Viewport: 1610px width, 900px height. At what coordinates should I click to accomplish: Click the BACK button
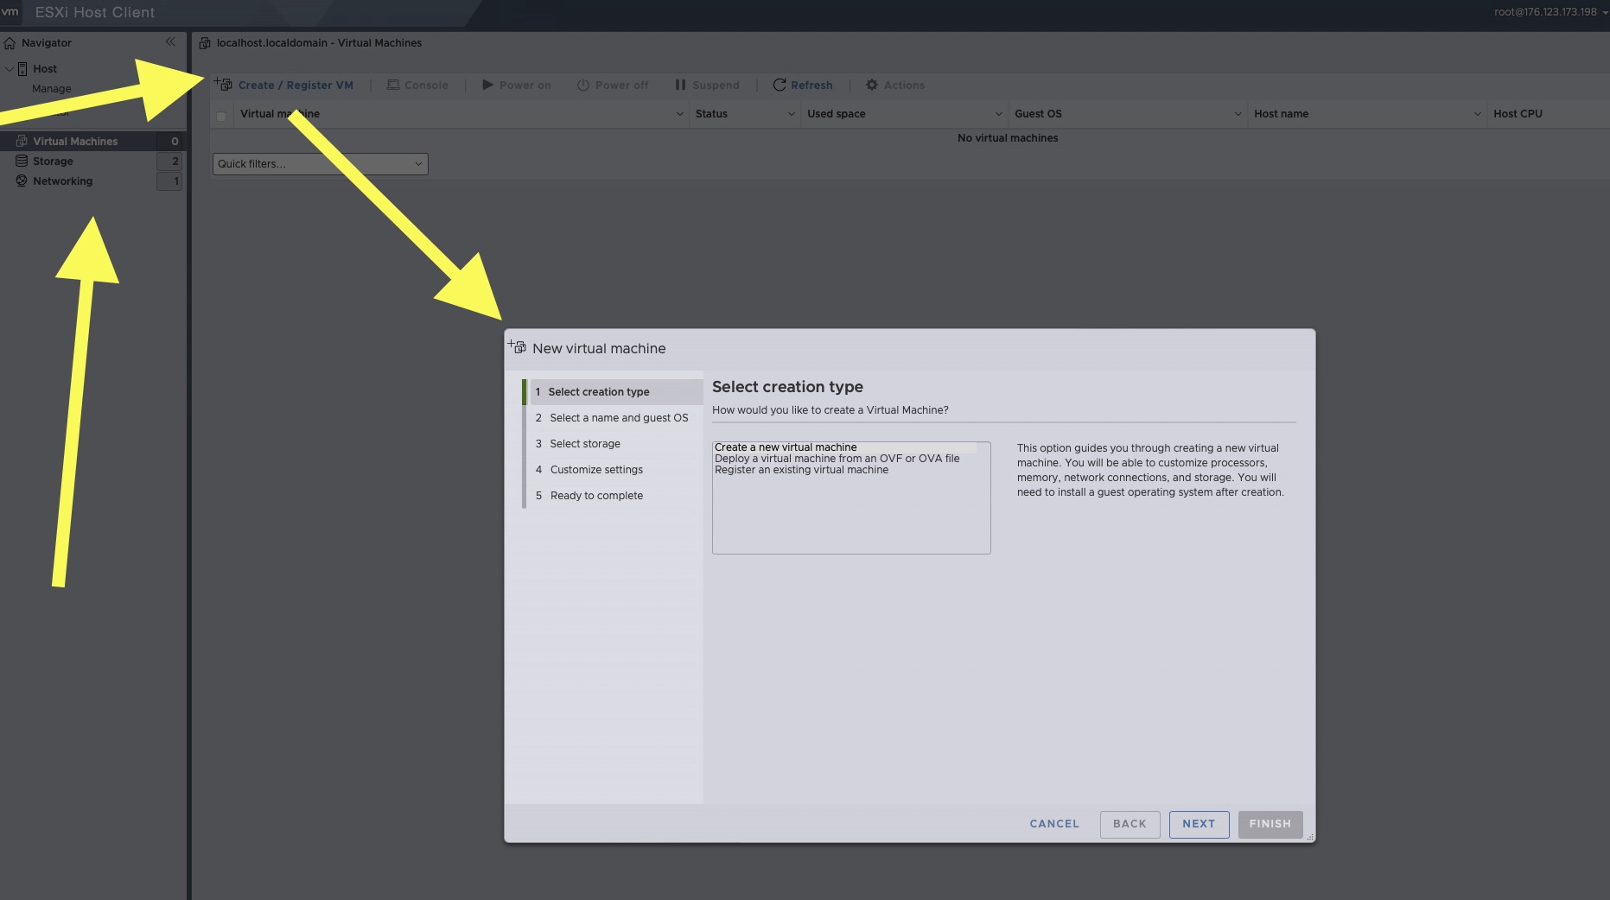pos(1130,824)
